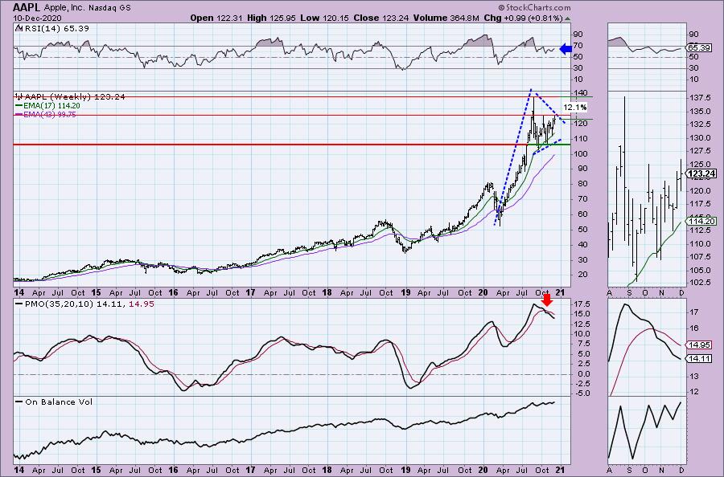
Task: Click the AAPL ticker symbol in the header
Action: click(x=27, y=7)
